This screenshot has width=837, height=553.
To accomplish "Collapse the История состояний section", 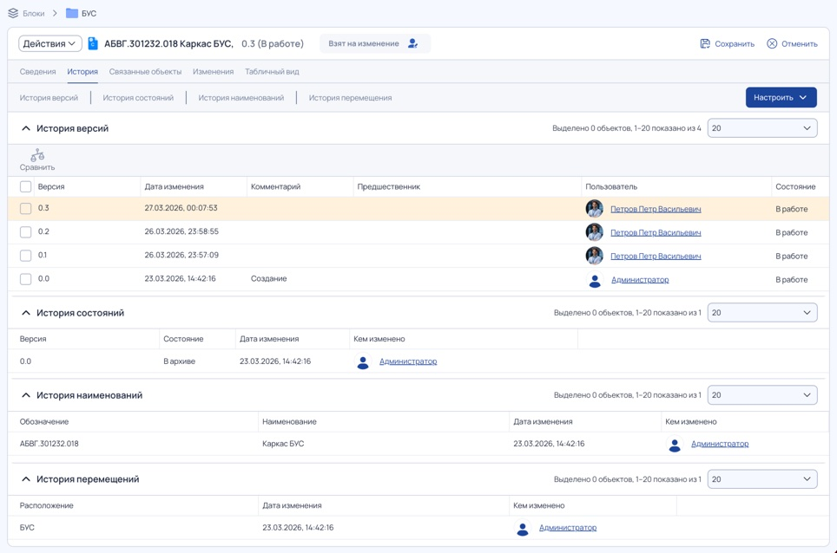I will coord(26,313).
